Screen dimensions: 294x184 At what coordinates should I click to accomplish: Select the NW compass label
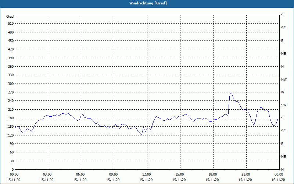284,79
